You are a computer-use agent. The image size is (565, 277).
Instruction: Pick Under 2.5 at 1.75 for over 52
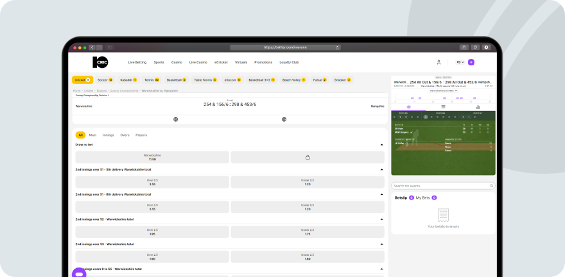[x=308, y=231]
